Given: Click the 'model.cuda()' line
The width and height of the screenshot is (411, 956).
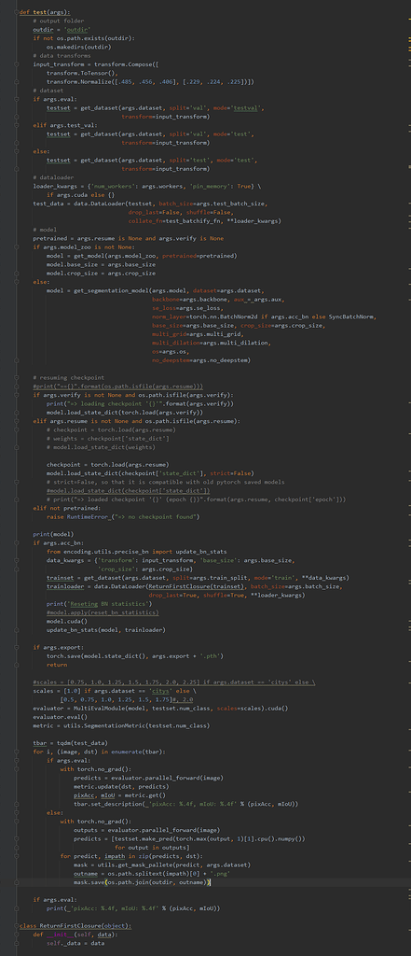Looking at the screenshot, I should click(66, 620).
